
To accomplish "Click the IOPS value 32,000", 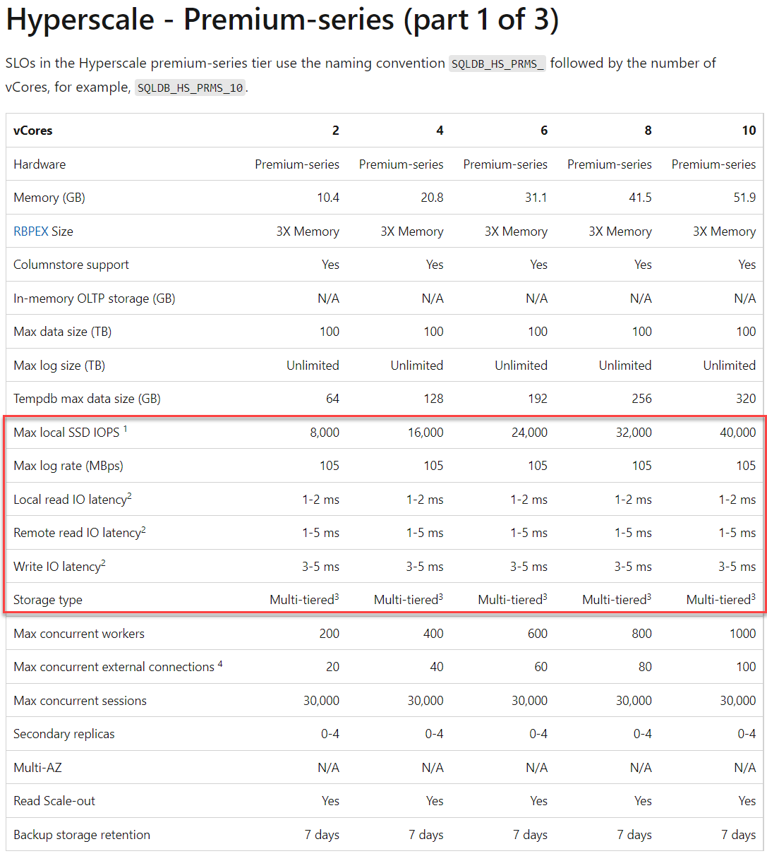I will (x=634, y=432).
